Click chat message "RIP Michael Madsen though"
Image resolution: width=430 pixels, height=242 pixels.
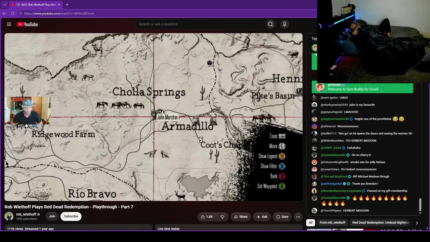pos(372,176)
